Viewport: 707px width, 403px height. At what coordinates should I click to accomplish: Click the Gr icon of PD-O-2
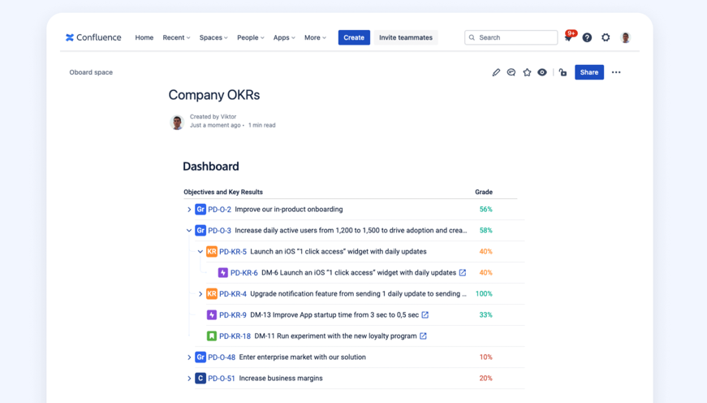pyautogui.click(x=200, y=210)
